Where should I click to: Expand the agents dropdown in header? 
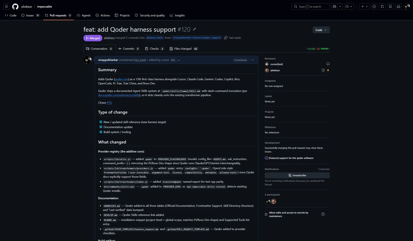[349, 6]
